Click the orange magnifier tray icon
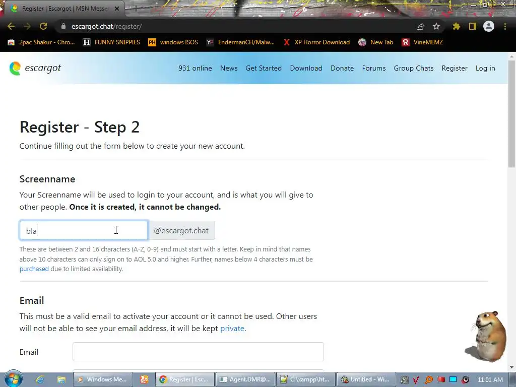The width and height of the screenshot is (516, 387). click(428, 380)
